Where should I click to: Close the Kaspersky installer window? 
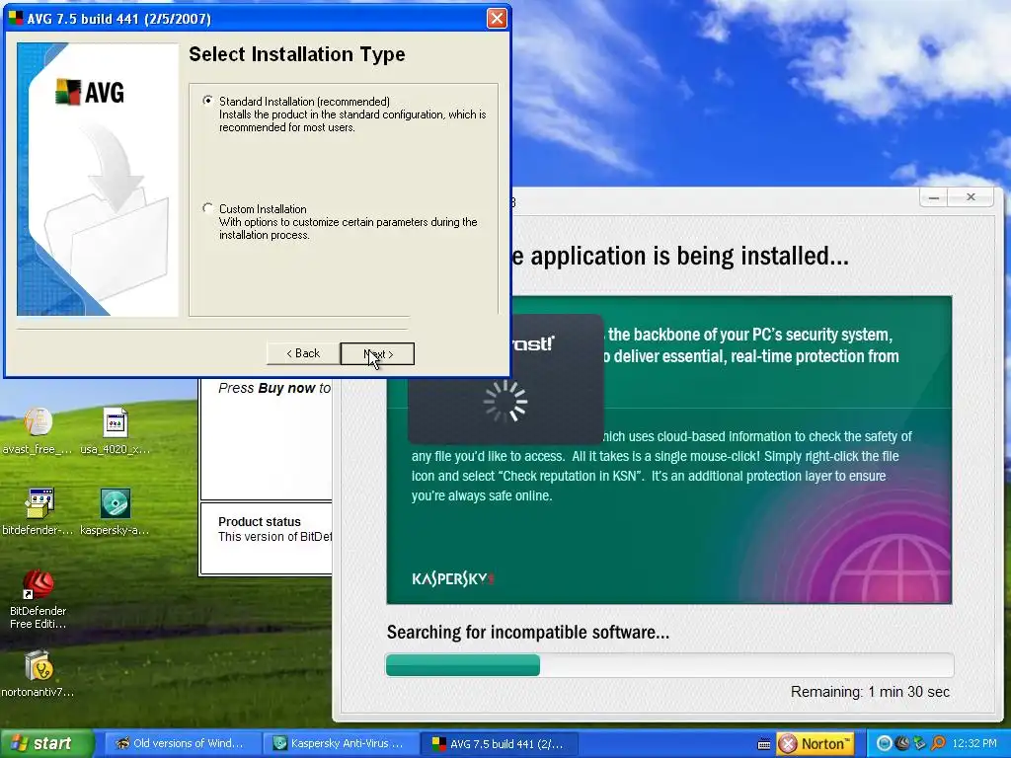[972, 197]
